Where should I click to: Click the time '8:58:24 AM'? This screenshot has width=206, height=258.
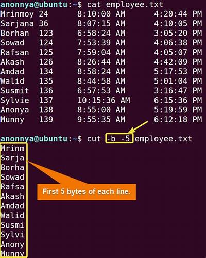(101, 72)
